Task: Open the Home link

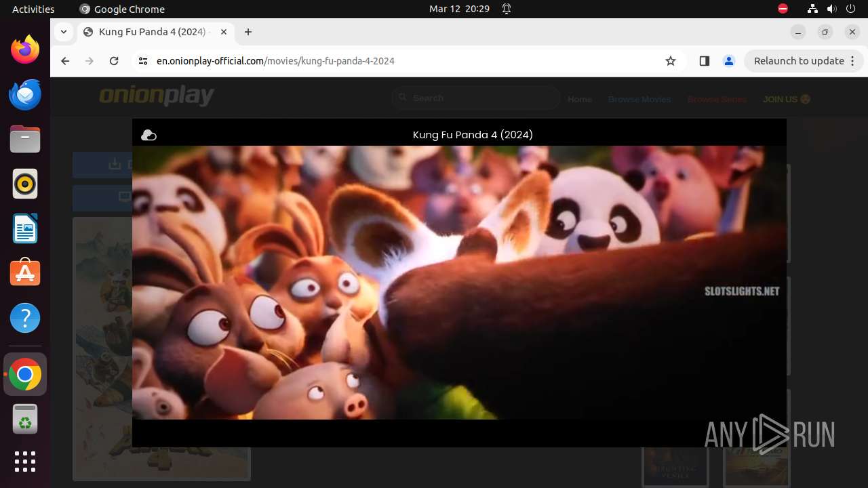Action: [580, 99]
